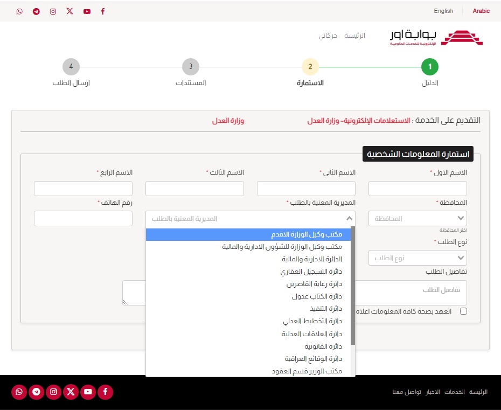Open Telegram icon in top bar
The height and width of the screenshot is (410, 501).
(37, 11)
